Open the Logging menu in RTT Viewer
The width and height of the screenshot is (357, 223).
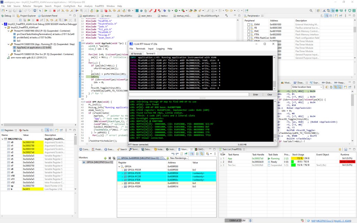(160, 49)
